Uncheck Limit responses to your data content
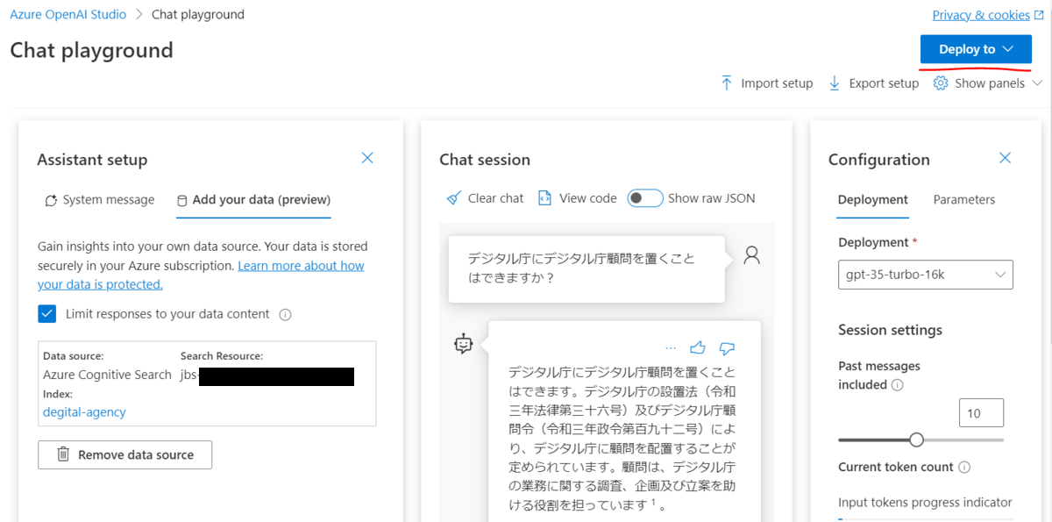Image resolution: width=1052 pixels, height=522 pixels. pos(47,313)
